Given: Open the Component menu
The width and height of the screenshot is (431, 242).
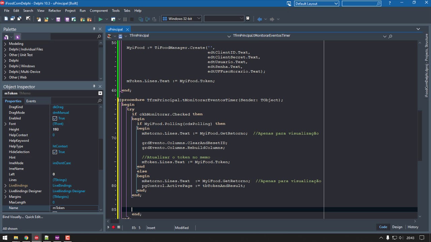Looking at the screenshot, I should pyautogui.click(x=99, y=10).
